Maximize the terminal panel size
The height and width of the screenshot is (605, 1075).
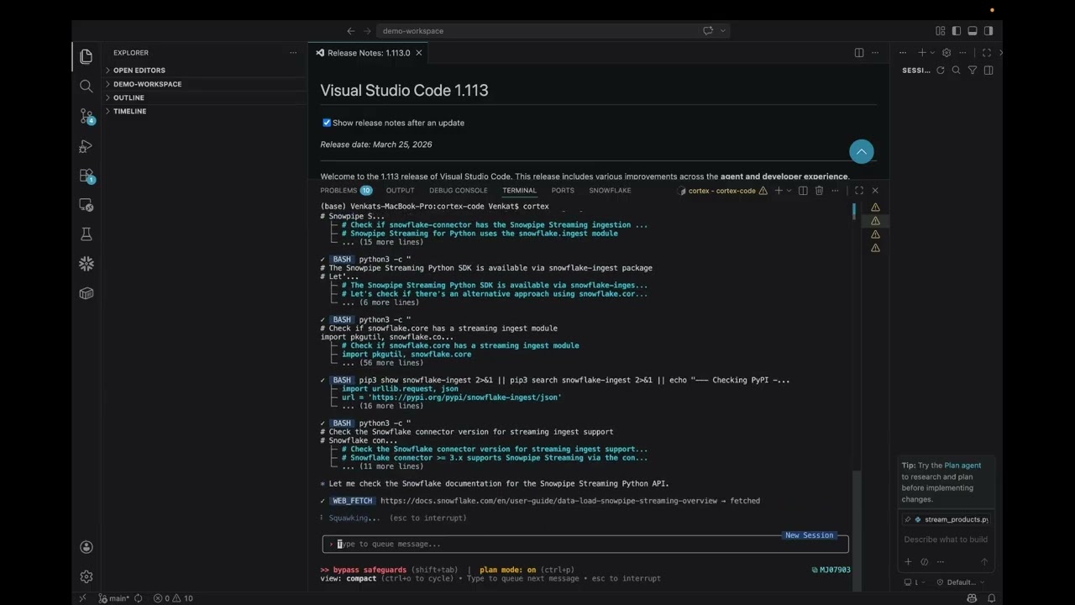[x=859, y=191]
